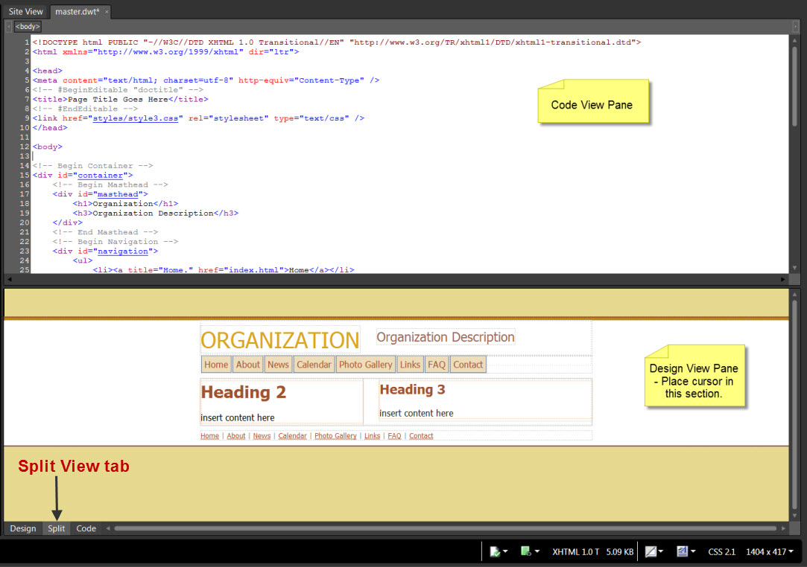
Task: Click the XHTML 1.0 T doctype status entry
Action: pos(575,551)
